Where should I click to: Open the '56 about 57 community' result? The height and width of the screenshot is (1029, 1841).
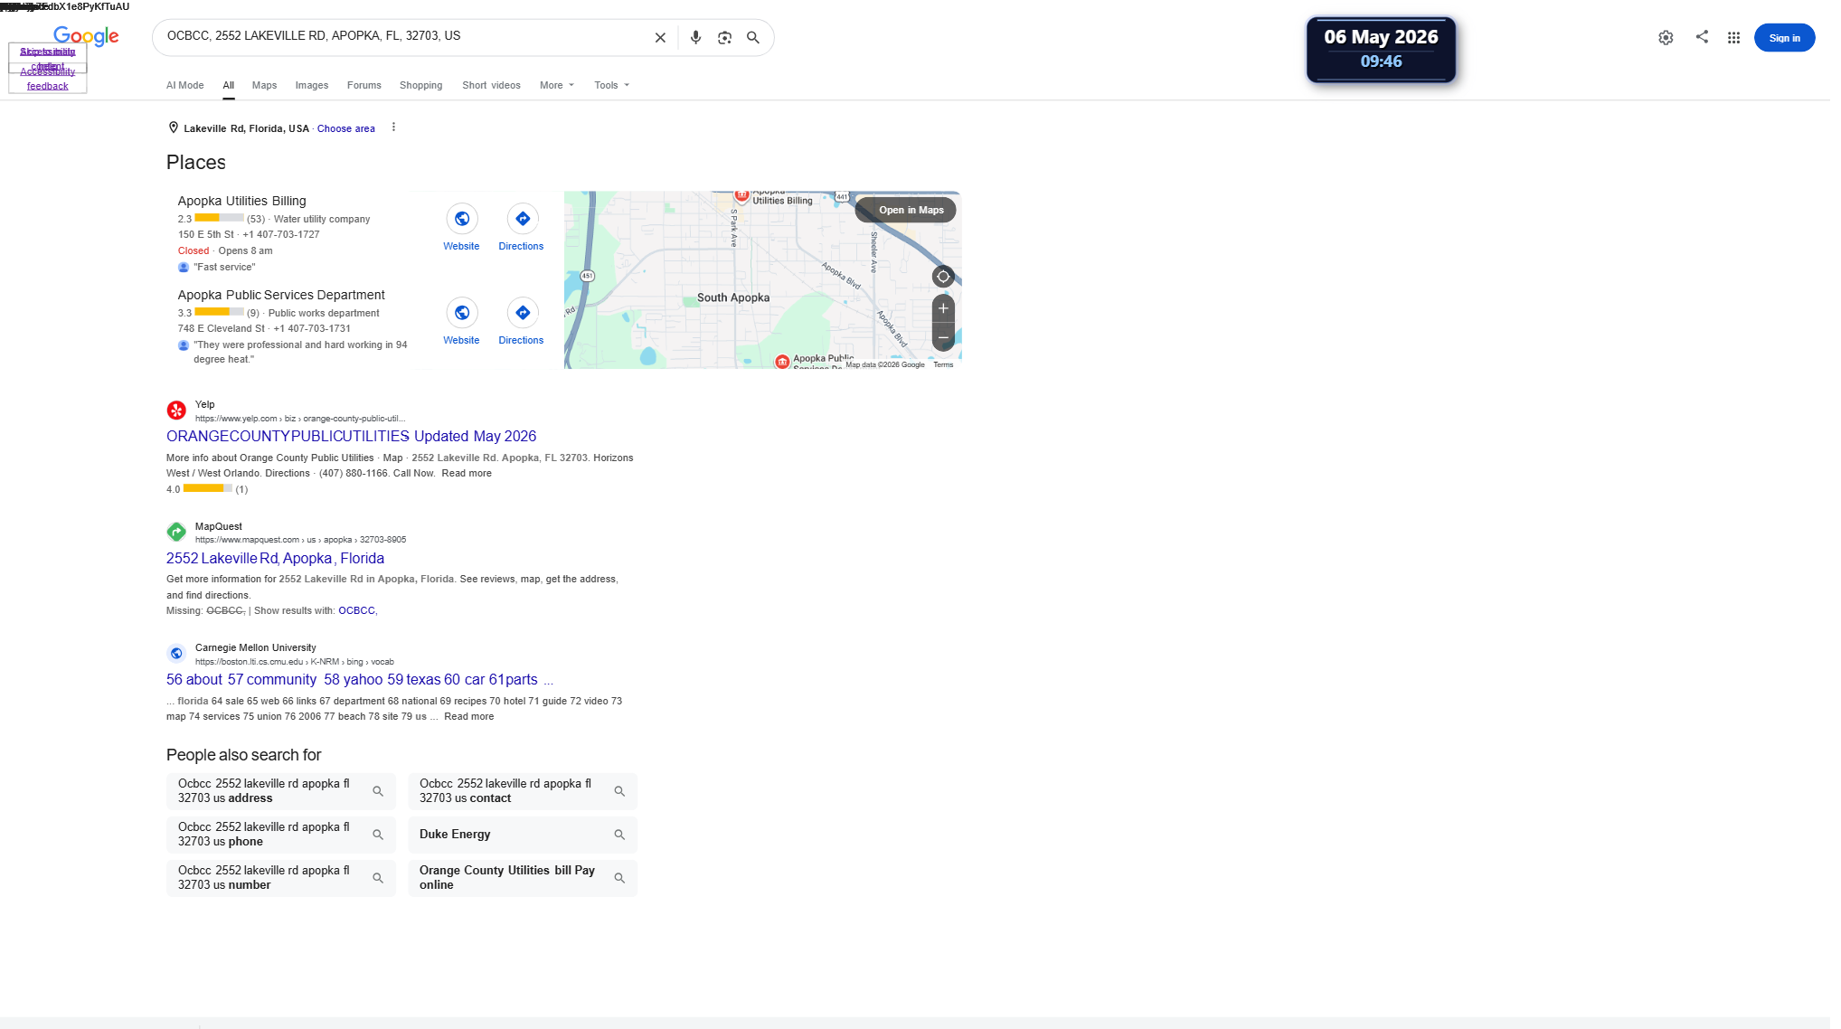pos(360,680)
